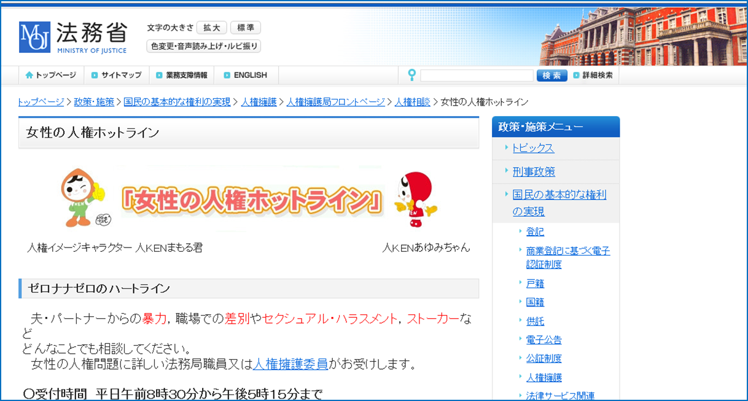Open 商業登記に基づく電子認証制度 in the sidebar
This screenshot has width=748, height=401.
pos(568,257)
